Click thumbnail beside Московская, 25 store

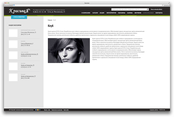(13, 33)
